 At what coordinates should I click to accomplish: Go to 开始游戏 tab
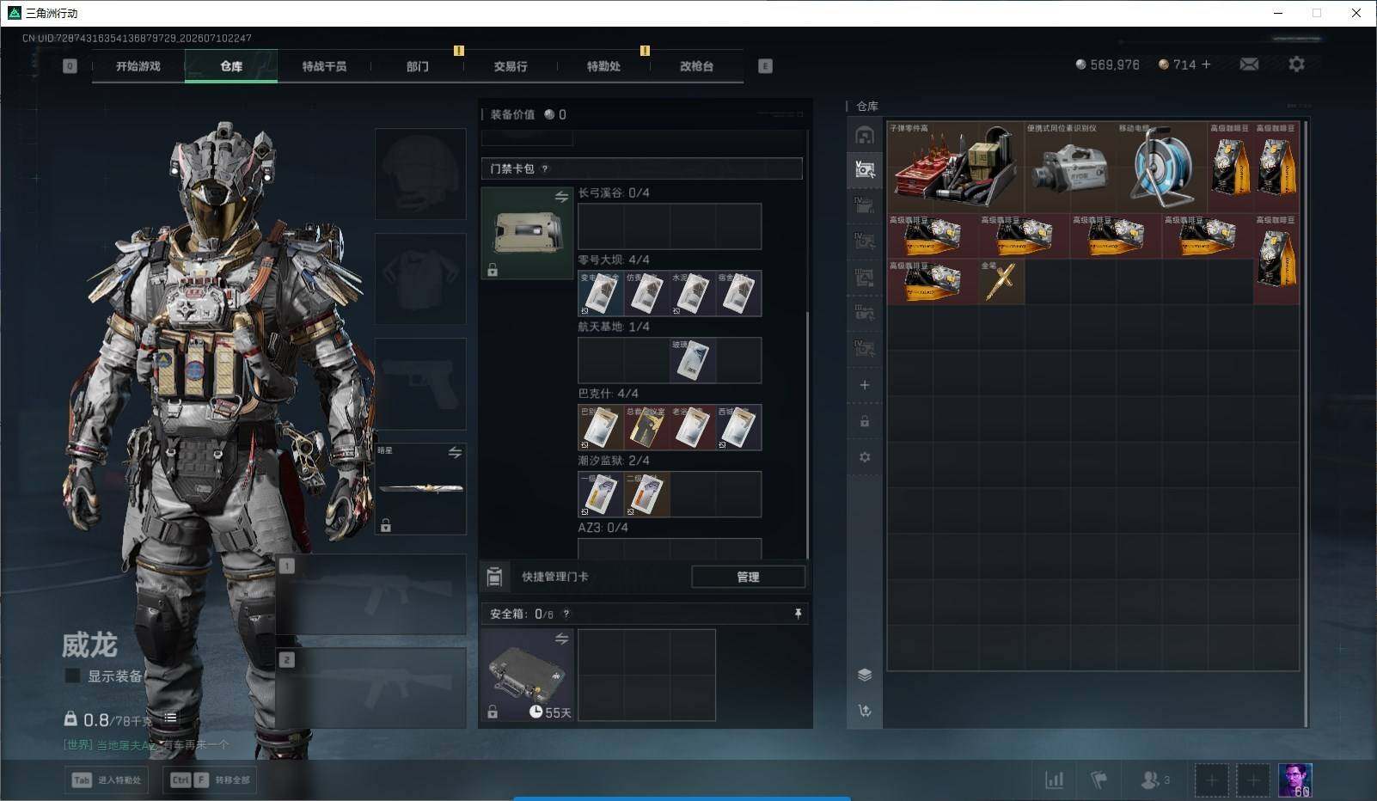pyautogui.click(x=138, y=66)
